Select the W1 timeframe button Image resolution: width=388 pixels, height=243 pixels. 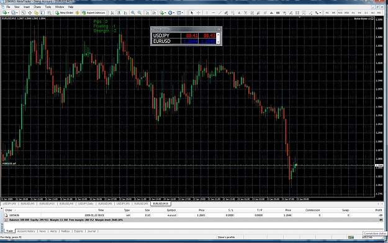coord(372,12)
